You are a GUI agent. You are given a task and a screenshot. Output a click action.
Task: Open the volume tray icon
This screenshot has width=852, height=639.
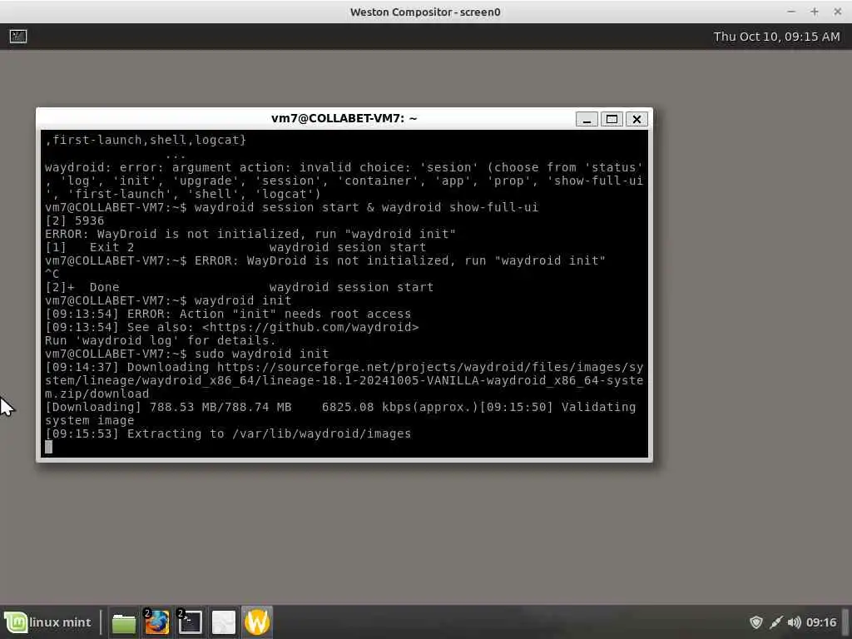794,622
